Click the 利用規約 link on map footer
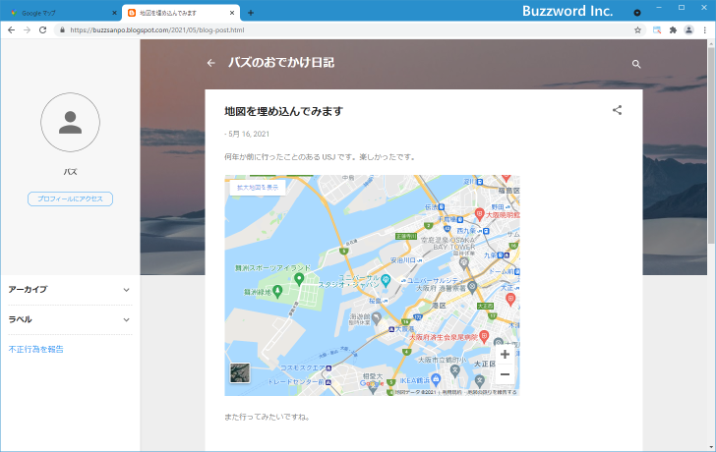This screenshot has height=452, width=716. 451,392
